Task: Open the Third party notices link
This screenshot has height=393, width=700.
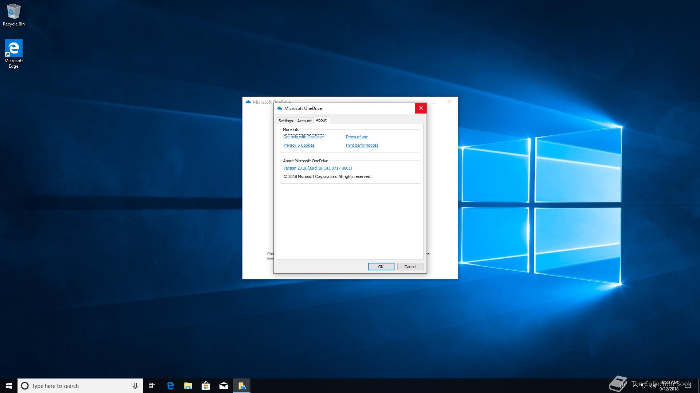Action: coord(362,145)
